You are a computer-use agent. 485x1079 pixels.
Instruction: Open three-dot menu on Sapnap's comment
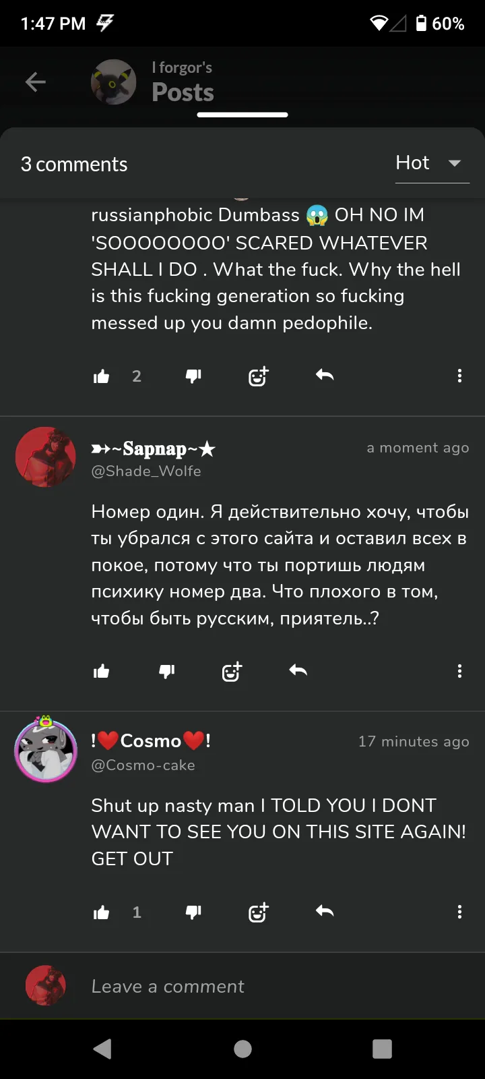459,670
